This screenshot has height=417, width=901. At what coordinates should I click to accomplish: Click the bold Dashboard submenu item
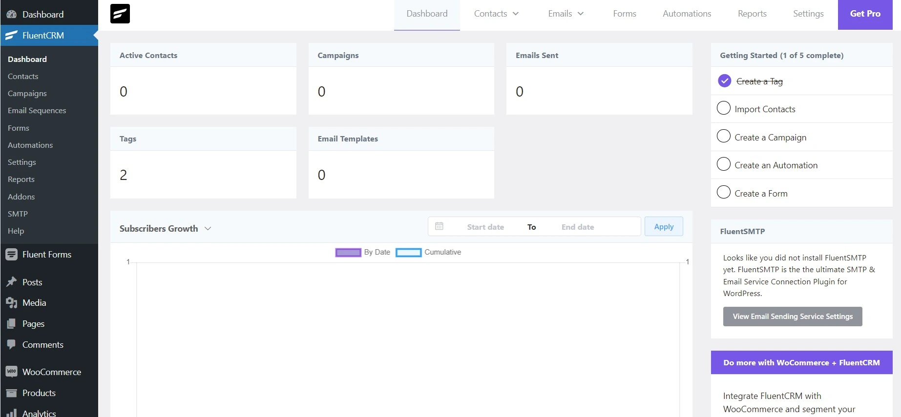(x=27, y=59)
